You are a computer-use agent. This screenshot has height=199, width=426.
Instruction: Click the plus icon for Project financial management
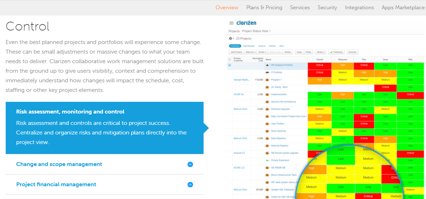pos(190,184)
